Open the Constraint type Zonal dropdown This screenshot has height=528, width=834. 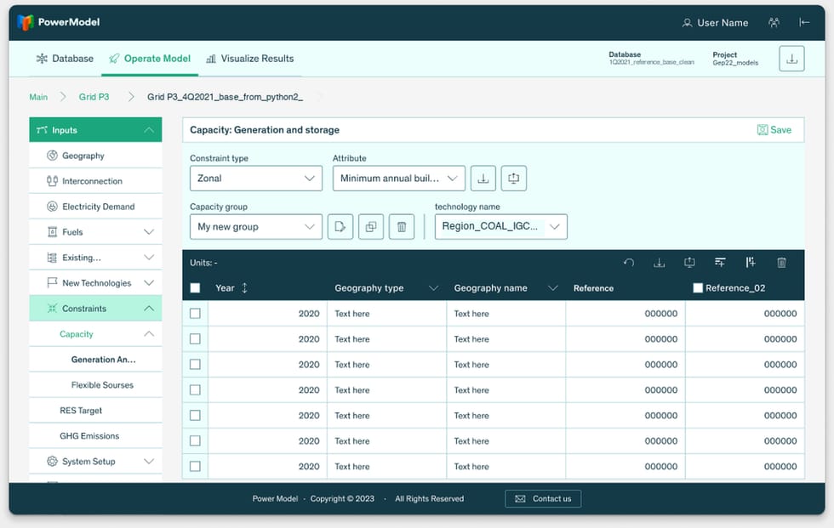256,179
